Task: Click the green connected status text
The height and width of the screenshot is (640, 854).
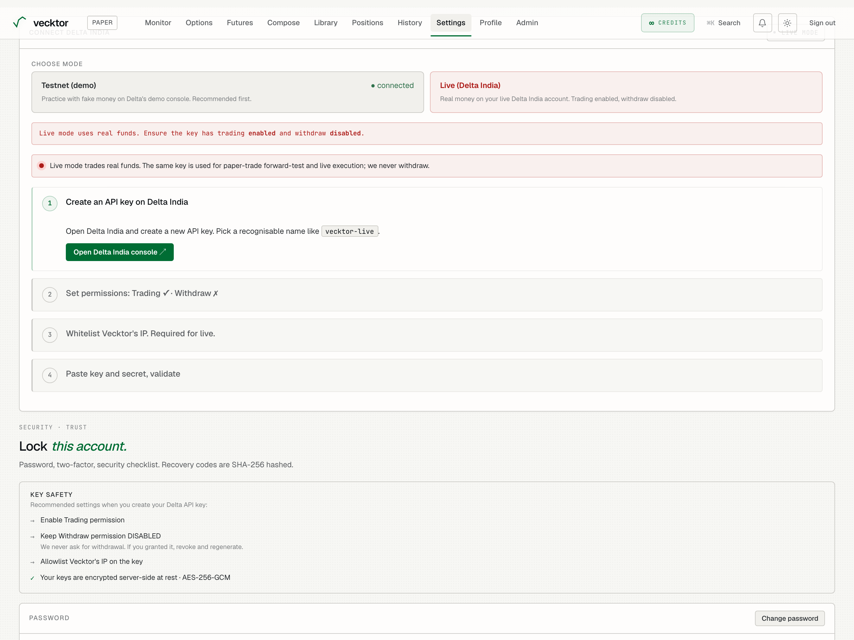Action: coord(392,85)
